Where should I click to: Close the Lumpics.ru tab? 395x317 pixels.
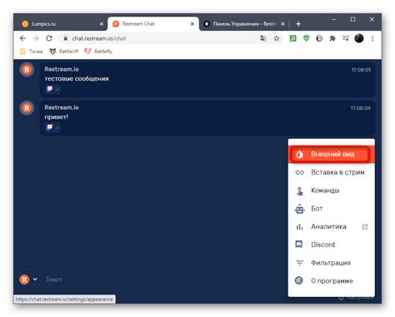point(102,24)
